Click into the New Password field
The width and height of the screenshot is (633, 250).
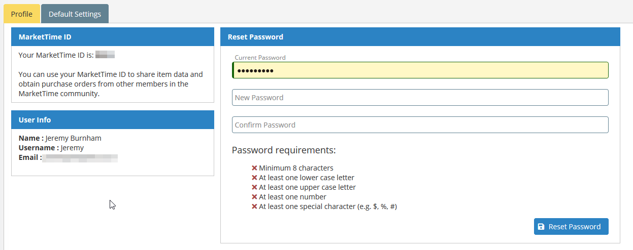point(420,98)
